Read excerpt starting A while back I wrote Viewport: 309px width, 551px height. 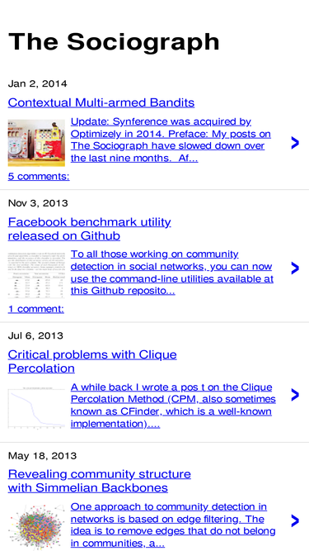(x=173, y=405)
